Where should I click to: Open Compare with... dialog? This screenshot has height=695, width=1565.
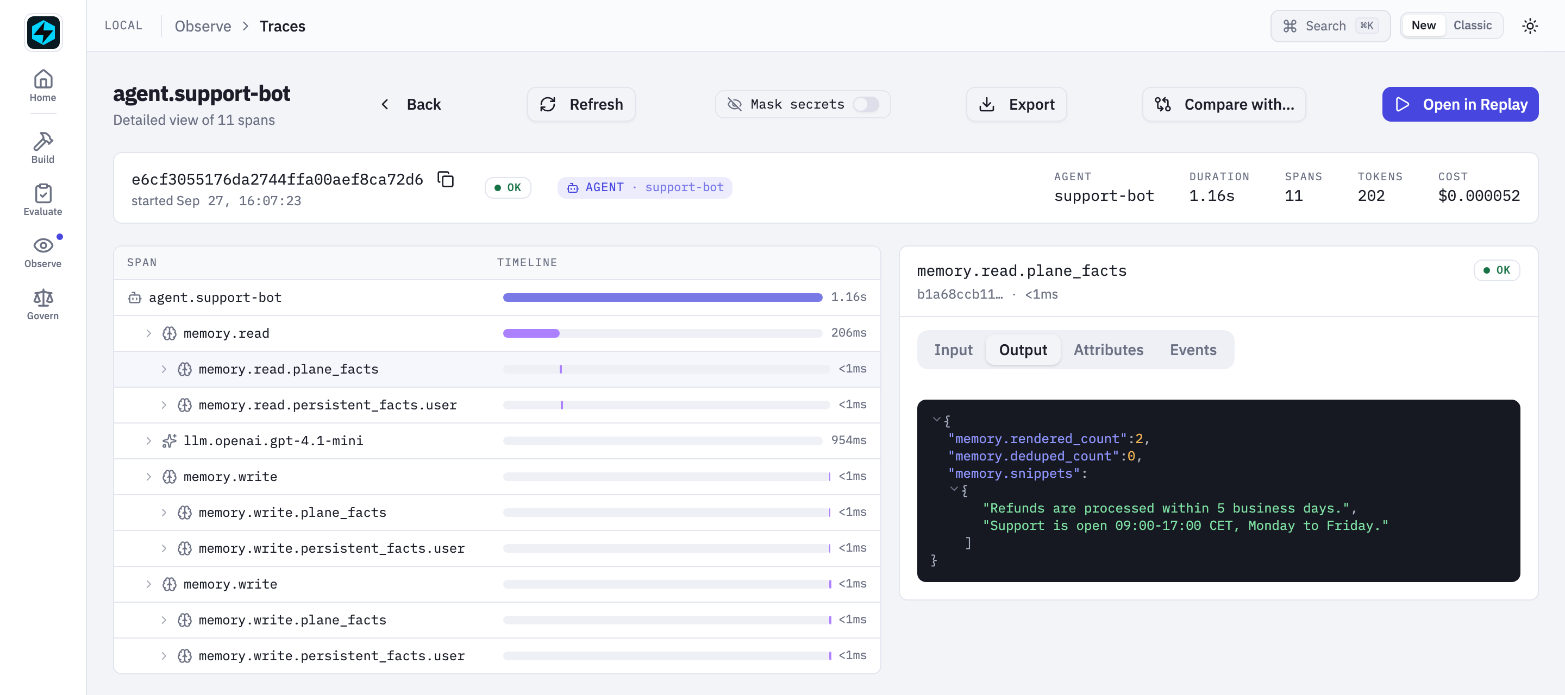tap(1223, 104)
